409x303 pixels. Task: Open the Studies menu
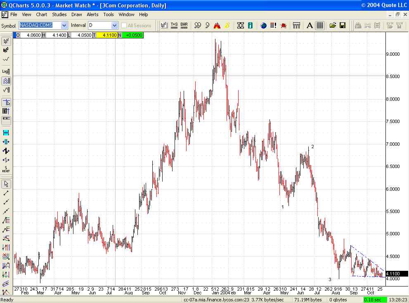[x=59, y=14]
